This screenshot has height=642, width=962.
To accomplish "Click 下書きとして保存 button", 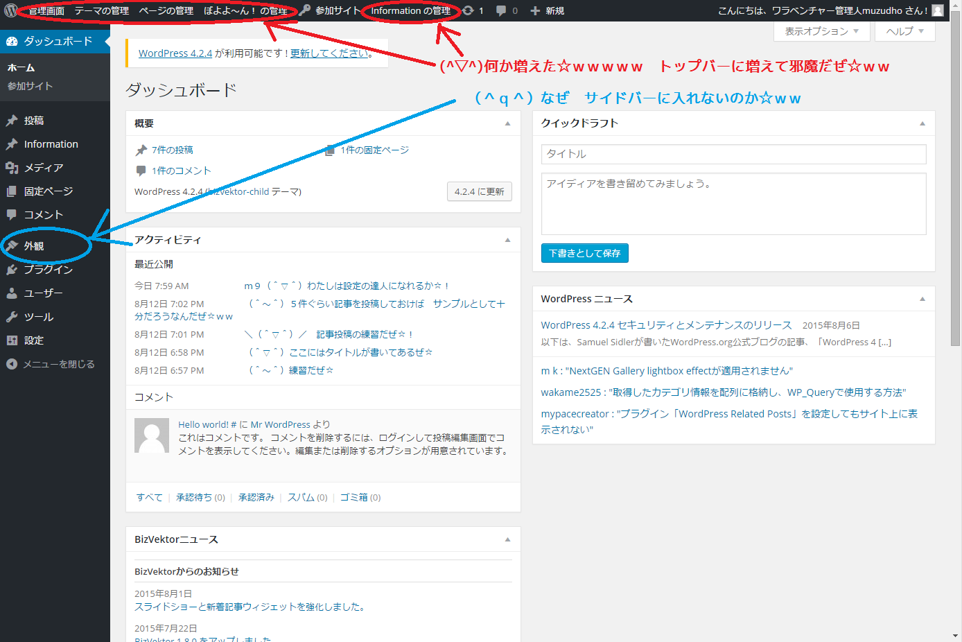I will (585, 253).
